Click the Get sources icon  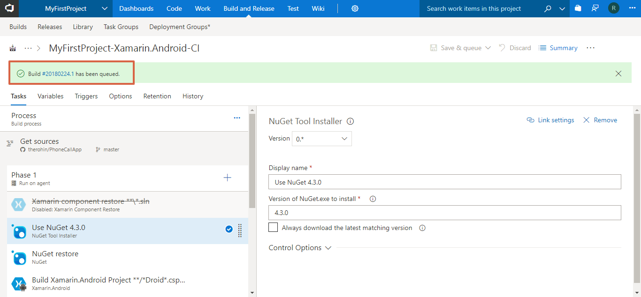point(10,144)
